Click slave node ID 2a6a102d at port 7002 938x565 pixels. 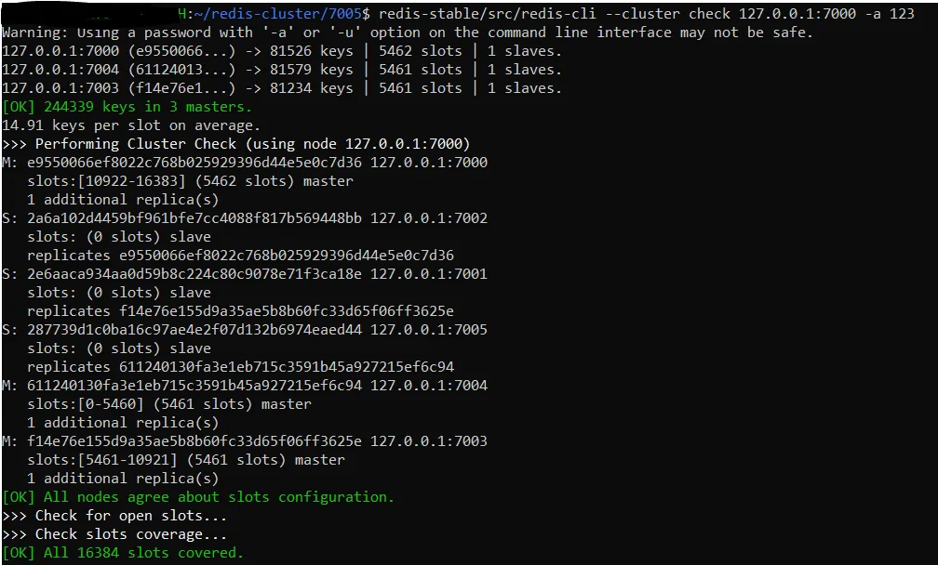(x=194, y=218)
